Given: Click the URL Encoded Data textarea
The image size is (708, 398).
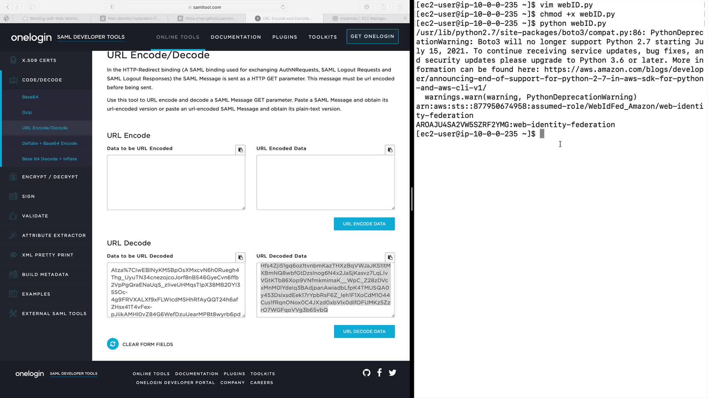Looking at the screenshot, I should coord(326,182).
